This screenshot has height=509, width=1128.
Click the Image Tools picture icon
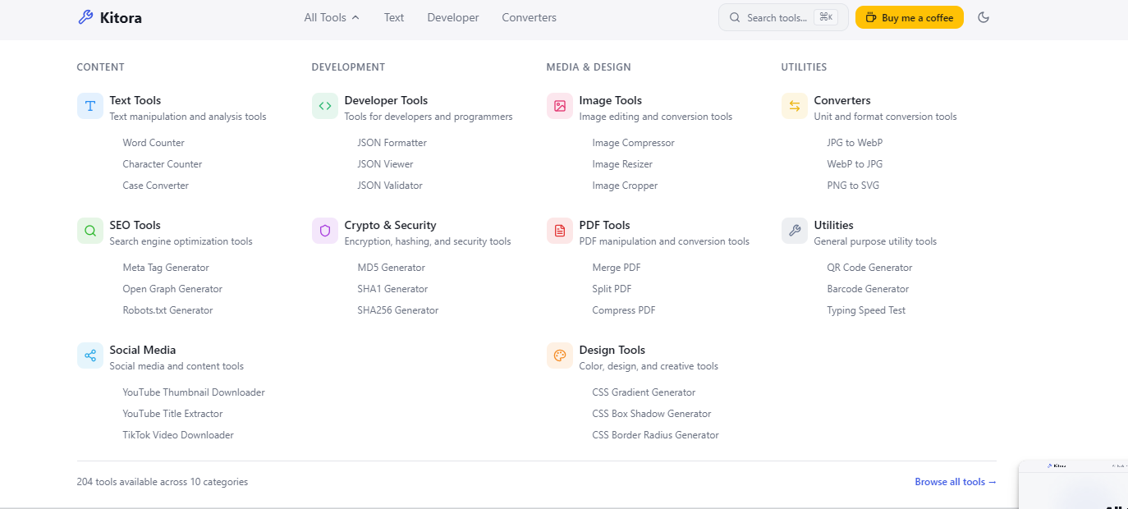point(560,106)
